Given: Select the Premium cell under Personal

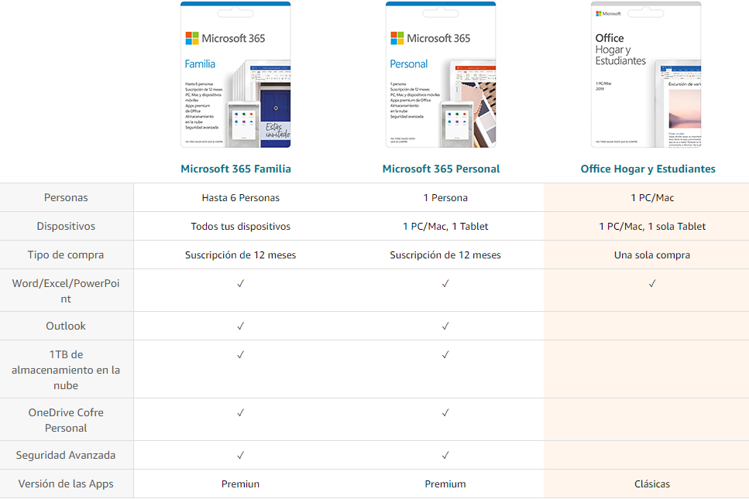Looking at the screenshot, I should pos(445,484).
